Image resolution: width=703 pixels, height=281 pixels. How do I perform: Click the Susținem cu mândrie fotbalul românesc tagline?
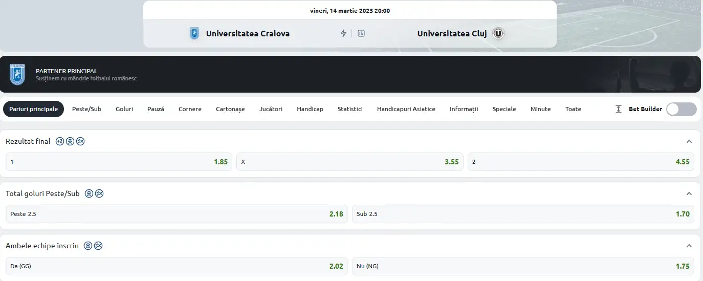86,79
